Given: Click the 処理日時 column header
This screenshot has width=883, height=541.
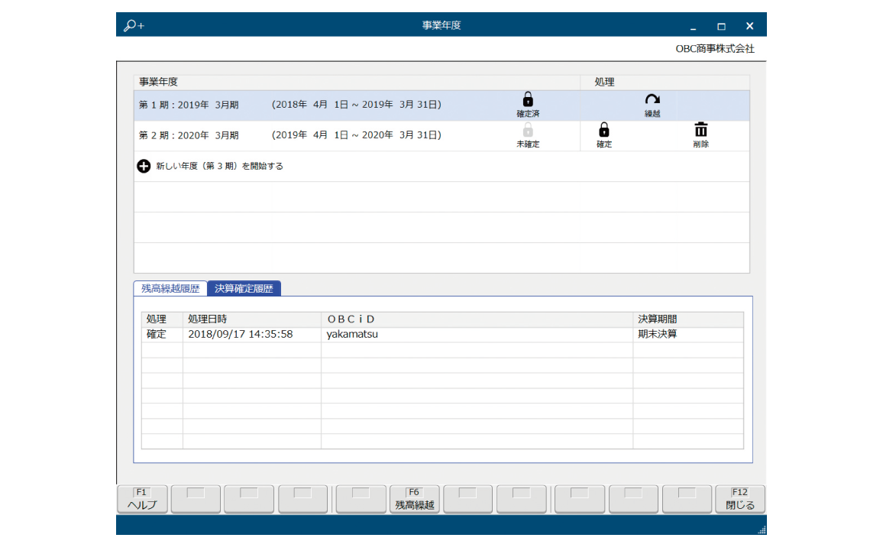Looking at the screenshot, I should (x=207, y=319).
